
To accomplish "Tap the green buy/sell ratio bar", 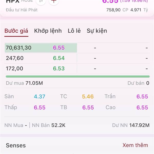I will click(78, 76).
